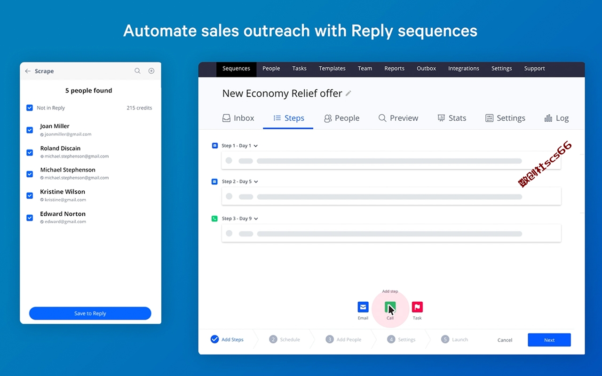Add a Call step

coord(390,307)
